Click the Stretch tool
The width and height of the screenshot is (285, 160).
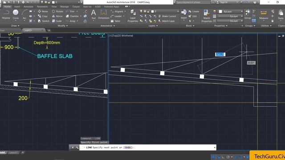[x=44, y=21]
